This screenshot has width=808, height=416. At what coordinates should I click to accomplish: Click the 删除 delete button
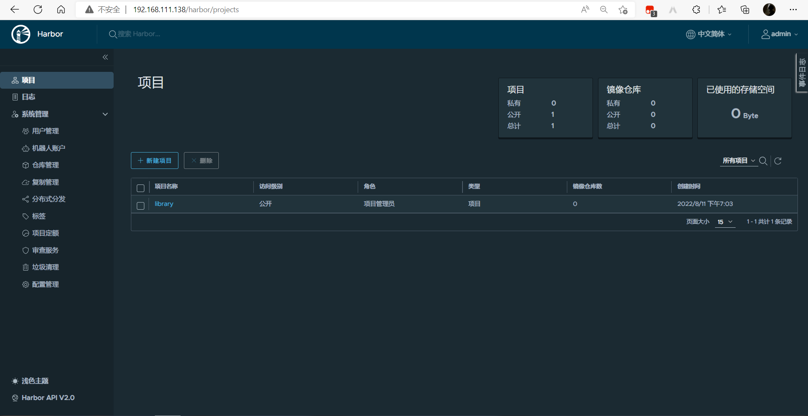pos(201,161)
